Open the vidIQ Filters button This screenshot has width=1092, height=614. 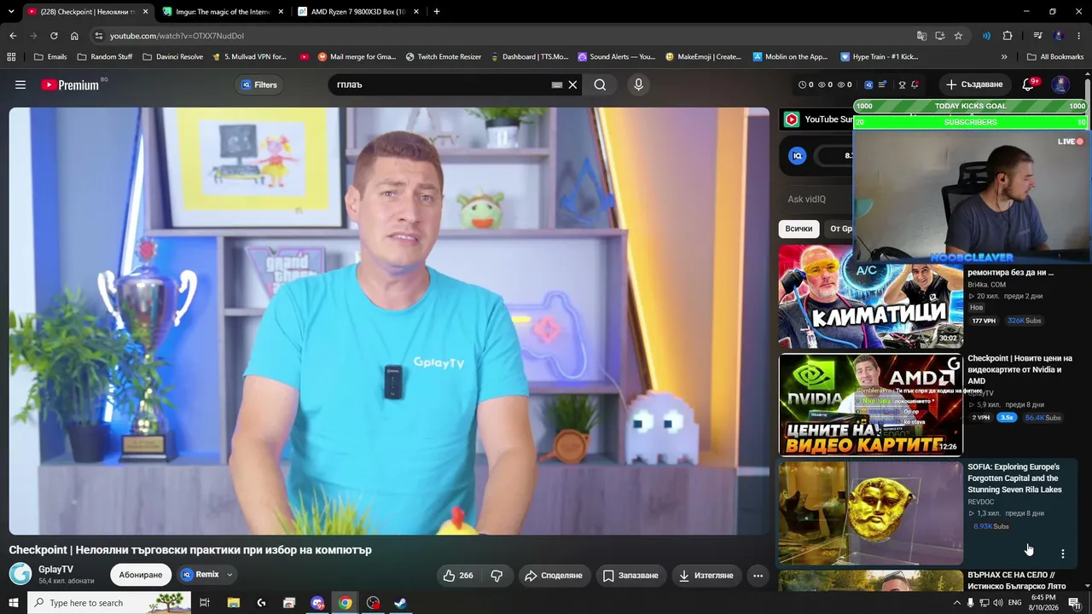tap(259, 84)
